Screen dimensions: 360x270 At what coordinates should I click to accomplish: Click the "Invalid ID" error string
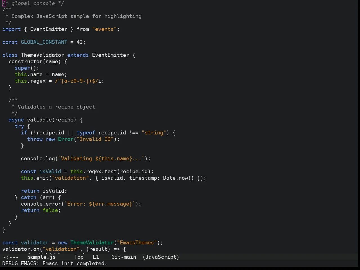[95, 139]
